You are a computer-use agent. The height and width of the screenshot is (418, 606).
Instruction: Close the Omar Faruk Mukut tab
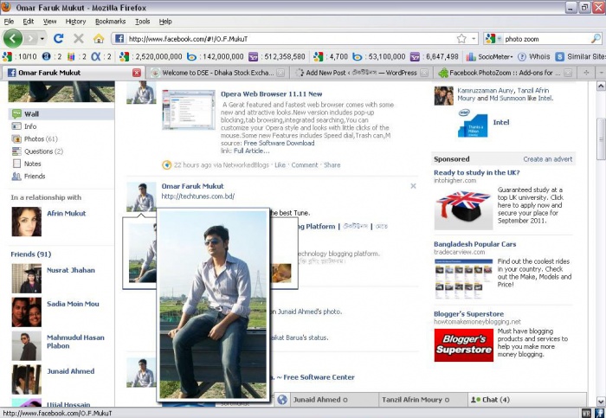pyautogui.click(x=137, y=72)
